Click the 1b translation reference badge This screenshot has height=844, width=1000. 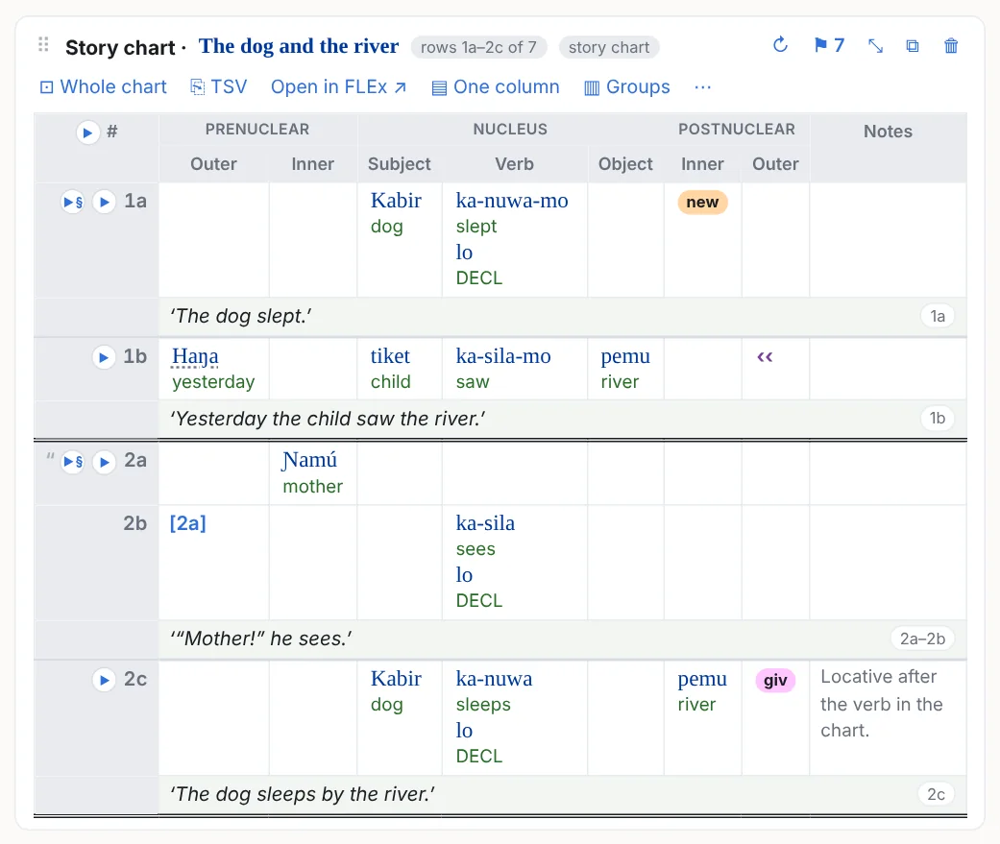(938, 419)
